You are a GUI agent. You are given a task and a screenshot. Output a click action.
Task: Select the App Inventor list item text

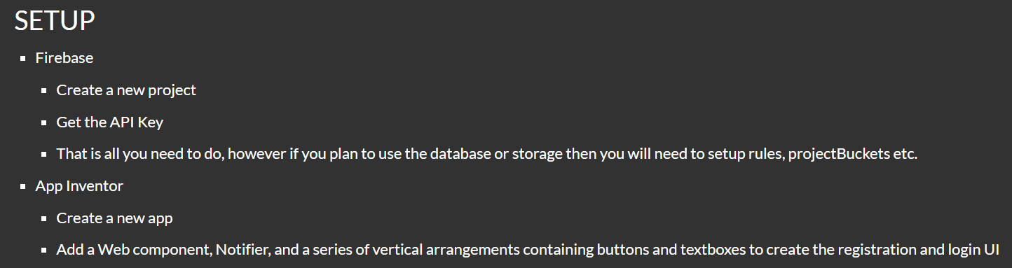coord(79,186)
